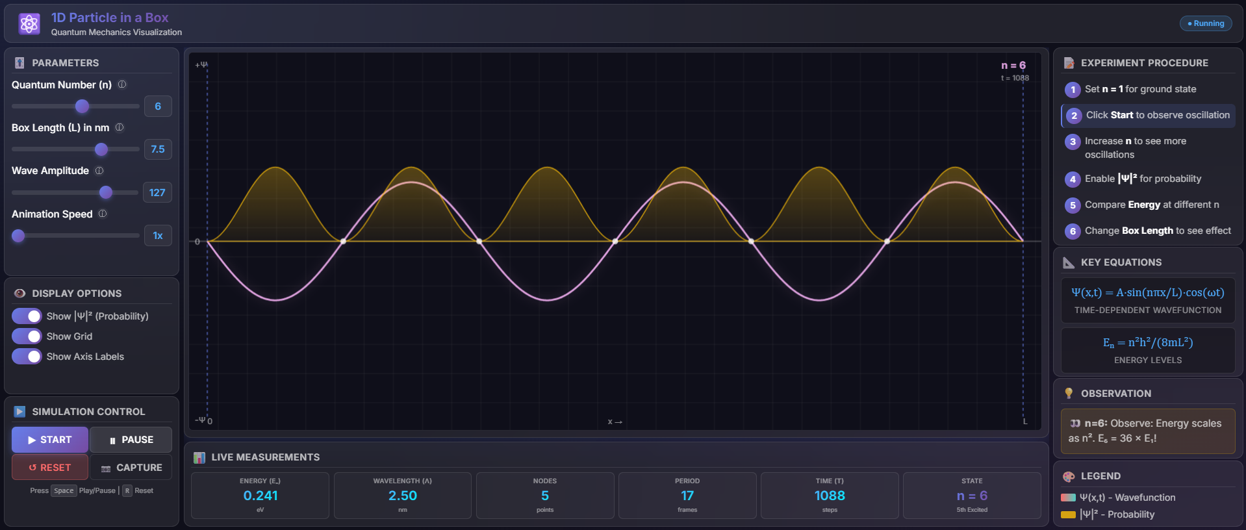This screenshot has height=530, width=1246.
Task: Click the Box Length value field 7.5
Action: point(158,149)
